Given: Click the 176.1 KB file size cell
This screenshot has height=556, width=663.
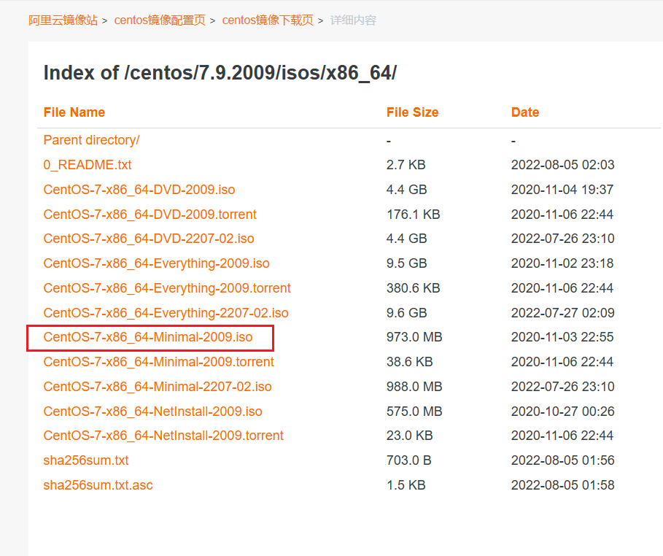Looking at the screenshot, I should (414, 214).
